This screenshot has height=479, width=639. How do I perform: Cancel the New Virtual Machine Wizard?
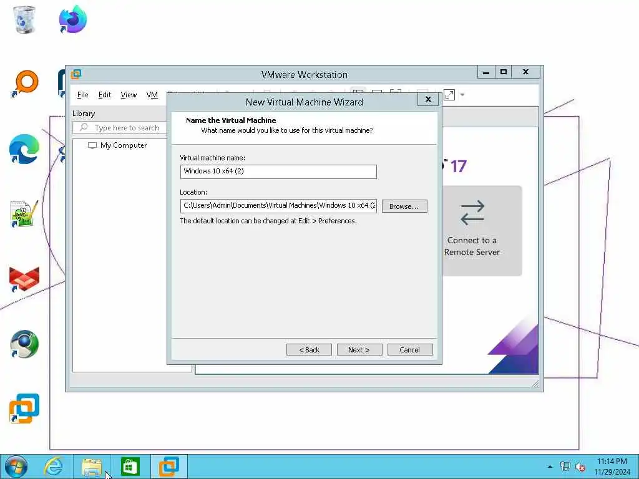[410, 350]
